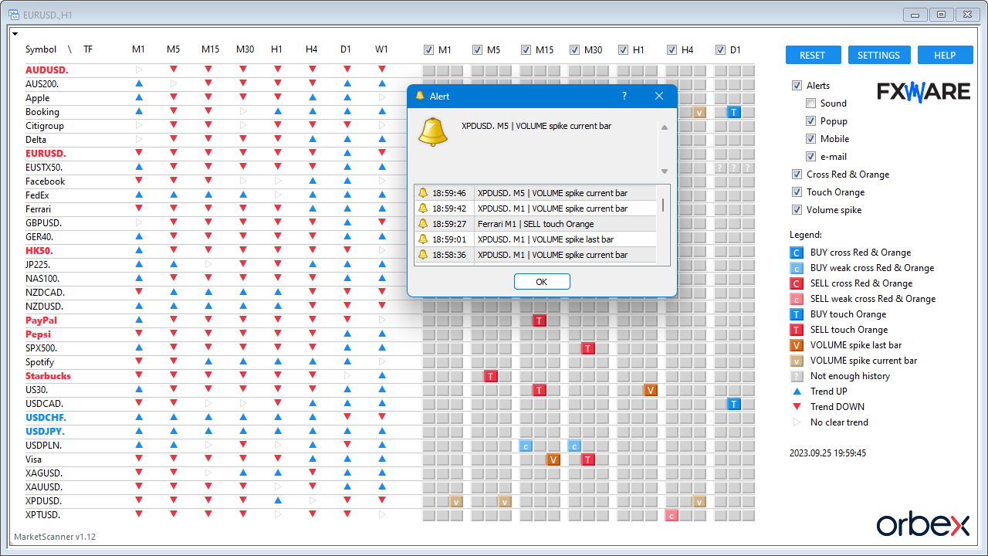Uncheck the e-mail alert checkbox
The width and height of the screenshot is (988, 556).
coord(810,157)
